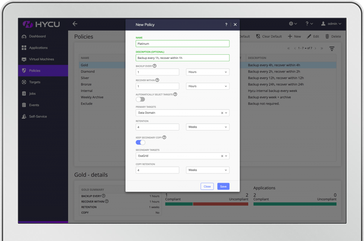
Task: Select the Bronze policy row
Action: pos(86,84)
